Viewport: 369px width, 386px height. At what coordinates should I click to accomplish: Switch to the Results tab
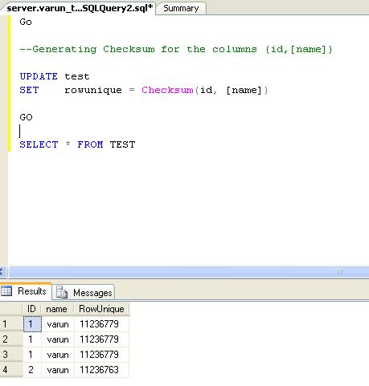(x=26, y=291)
